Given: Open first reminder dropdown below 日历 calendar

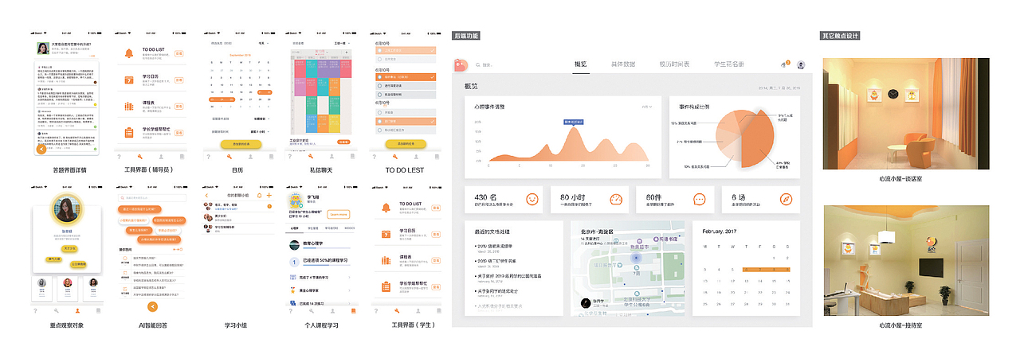Looking at the screenshot, I should tap(261, 119).
